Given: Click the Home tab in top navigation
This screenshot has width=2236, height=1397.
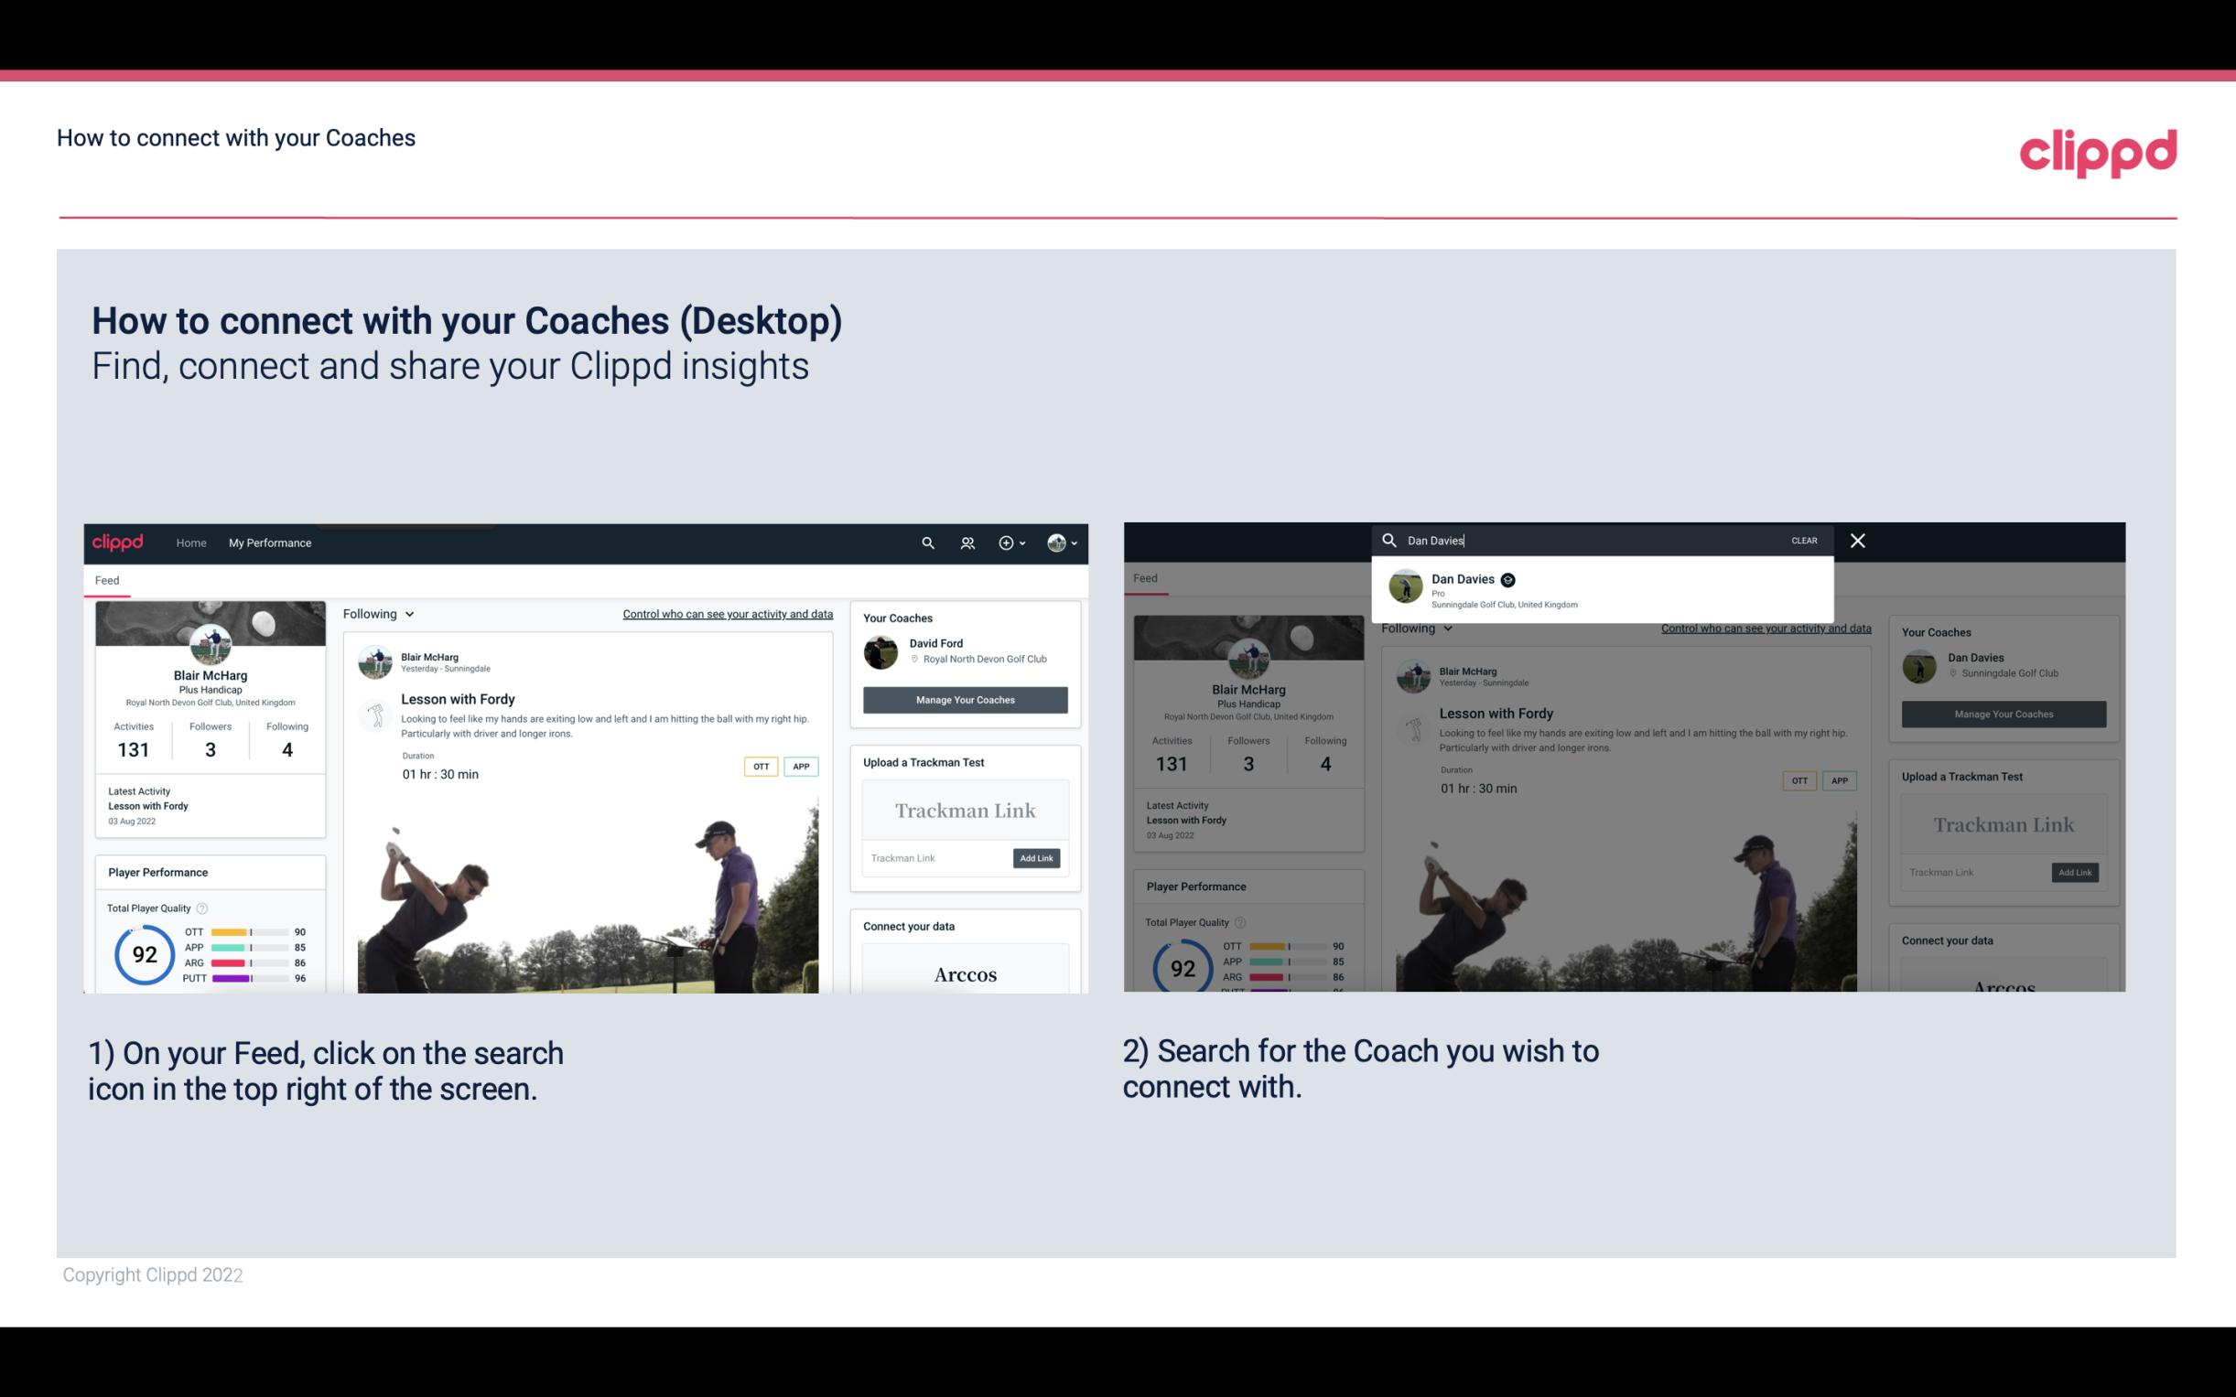Looking at the screenshot, I should tap(191, 543).
